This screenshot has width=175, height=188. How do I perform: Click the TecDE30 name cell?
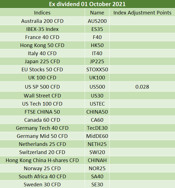[x=97, y=128]
